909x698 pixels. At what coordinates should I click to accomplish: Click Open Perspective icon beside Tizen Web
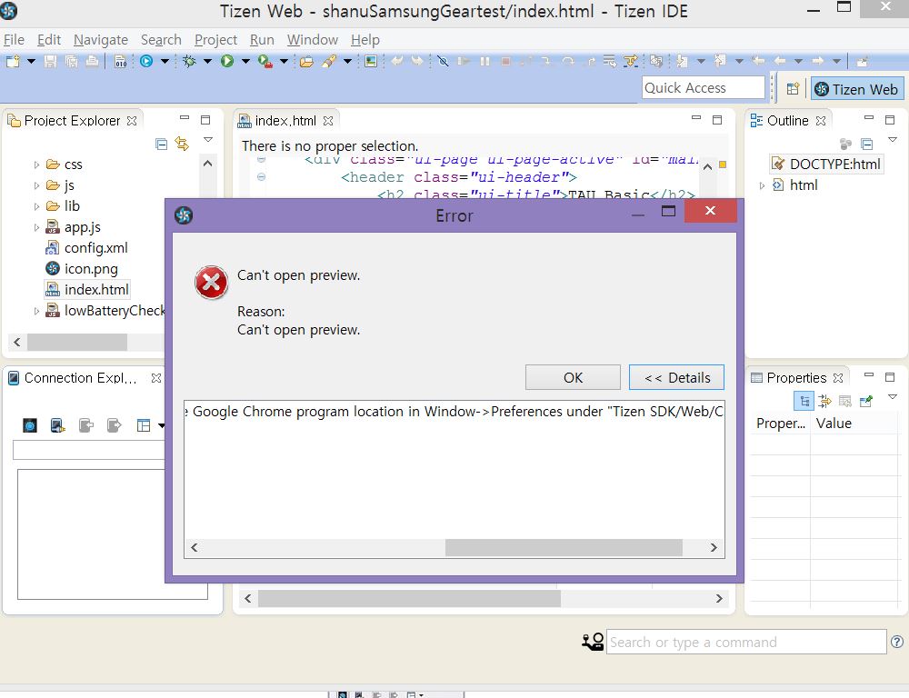[x=793, y=89]
